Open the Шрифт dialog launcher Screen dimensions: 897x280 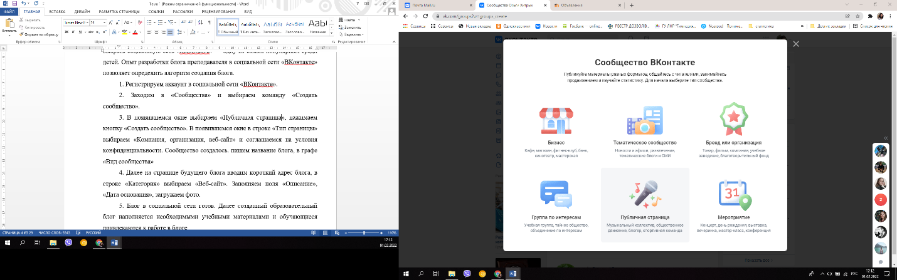[141, 42]
